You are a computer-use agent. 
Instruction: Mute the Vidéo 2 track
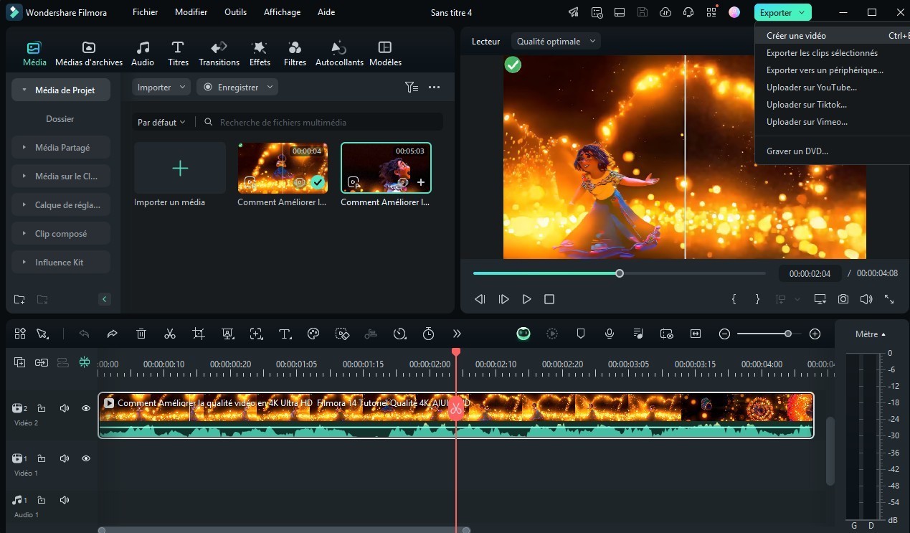(65, 408)
